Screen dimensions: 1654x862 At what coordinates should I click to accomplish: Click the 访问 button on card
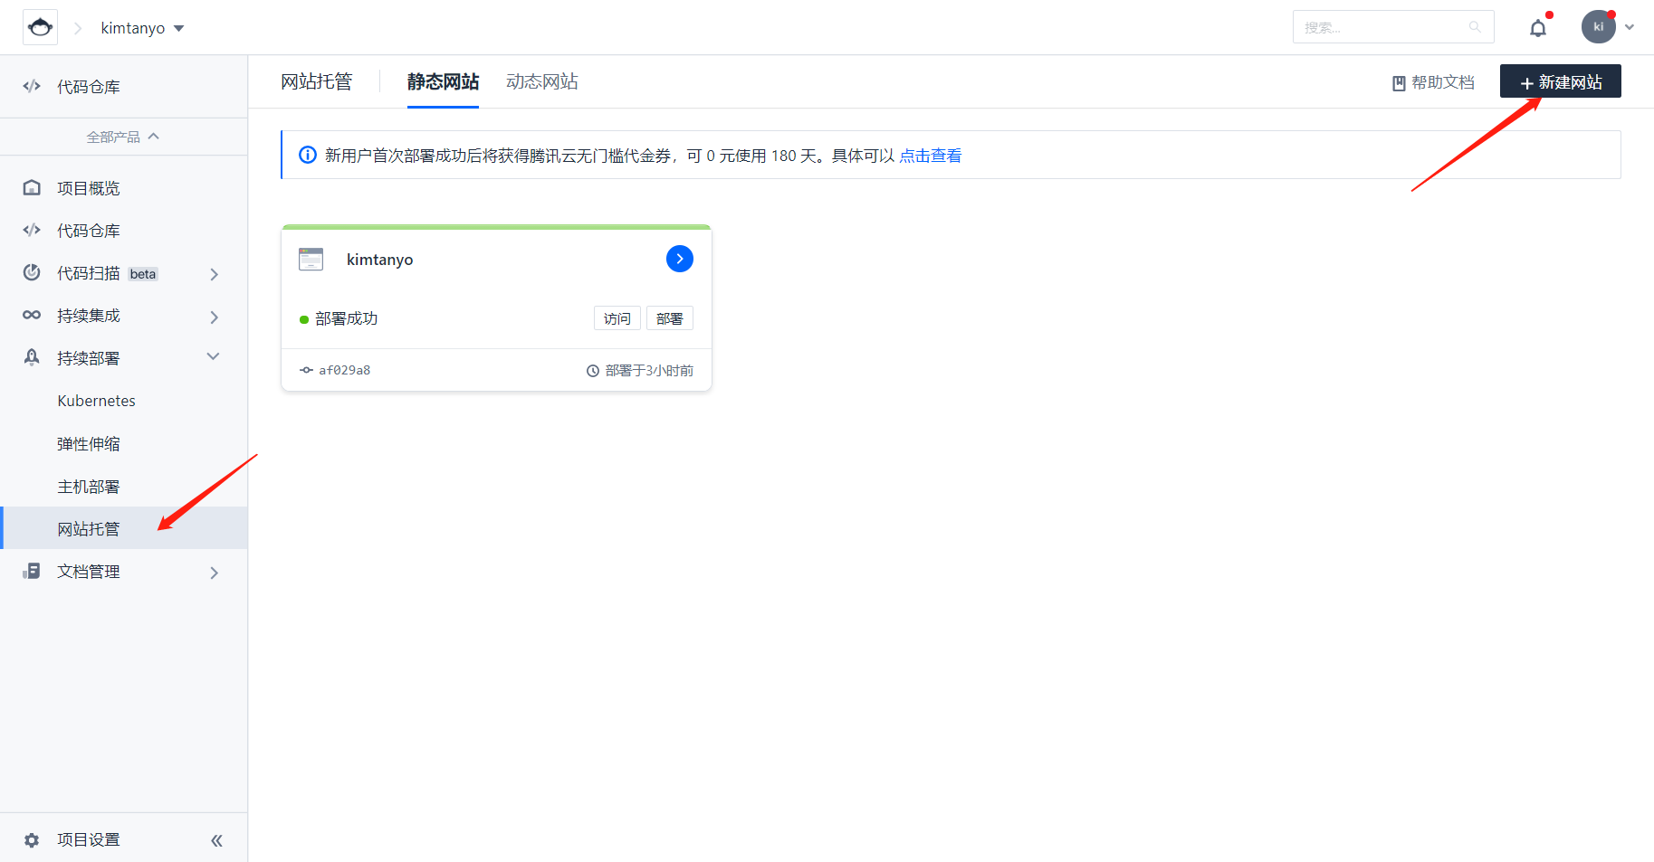pos(617,318)
